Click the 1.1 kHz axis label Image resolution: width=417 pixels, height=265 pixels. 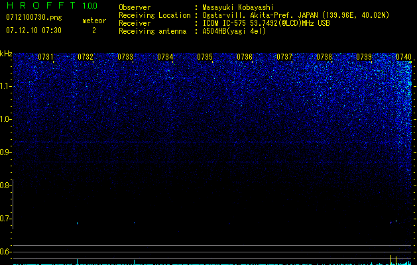tap(5, 86)
